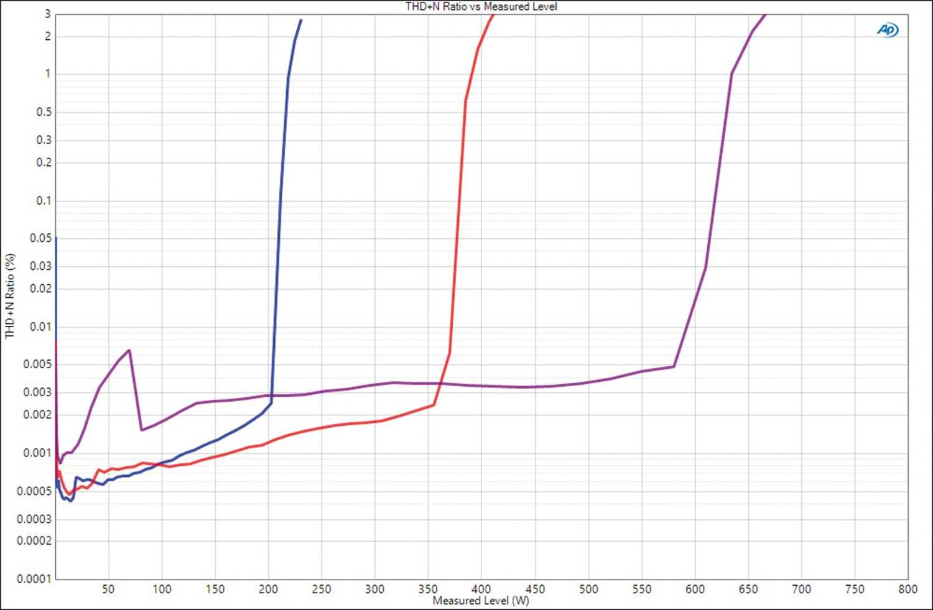Click the y-axis value 2
This screenshot has width=933, height=610.
coord(48,36)
